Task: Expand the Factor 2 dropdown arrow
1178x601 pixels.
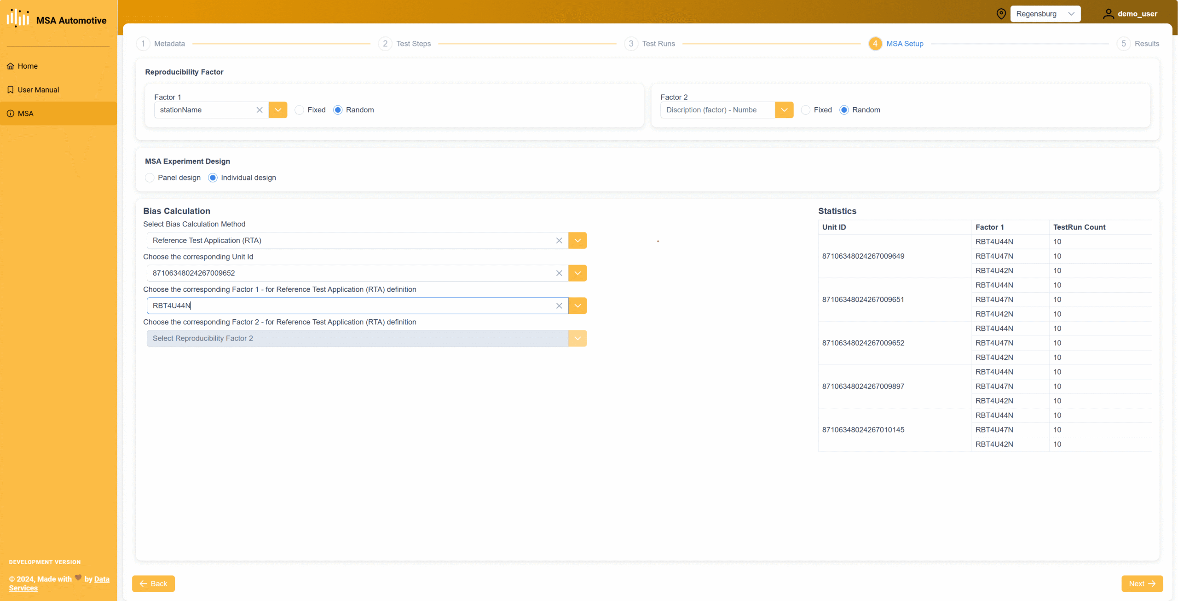Action: pyautogui.click(x=784, y=110)
